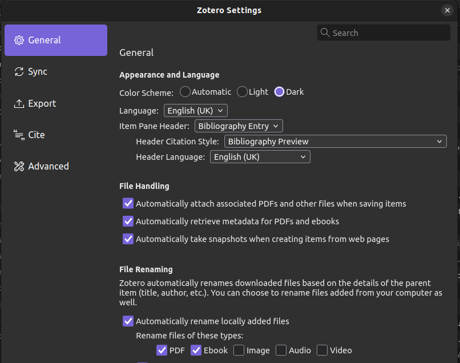Open the Header Language dropdown
The image size is (460, 363).
[x=260, y=157]
